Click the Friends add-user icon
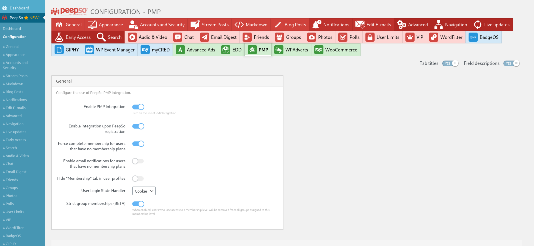Image resolution: width=534 pixels, height=246 pixels. point(247,37)
